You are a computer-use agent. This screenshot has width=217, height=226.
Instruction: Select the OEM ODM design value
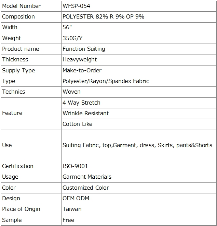pyautogui.click(x=76, y=199)
